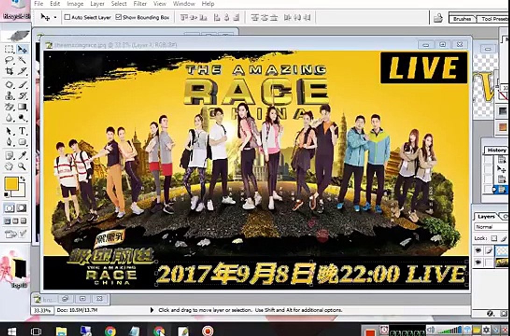Viewport: 510px width, 336px height.
Task: Toggle lock transparent pixels in Layers panel
Action: 494,238
